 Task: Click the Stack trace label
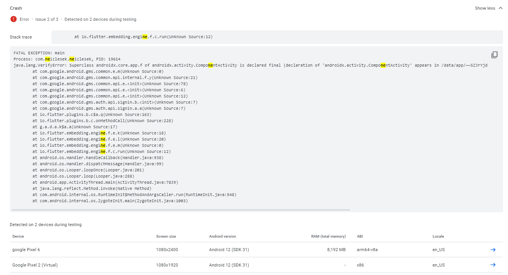click(x=21, y=37)
